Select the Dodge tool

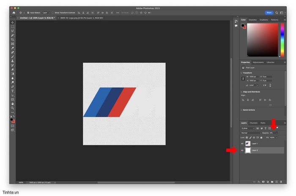pyautogui.click(x=12, y=82)
